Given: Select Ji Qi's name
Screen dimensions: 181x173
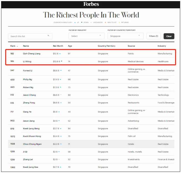Looking at the screenshot, I should (25, 152).
